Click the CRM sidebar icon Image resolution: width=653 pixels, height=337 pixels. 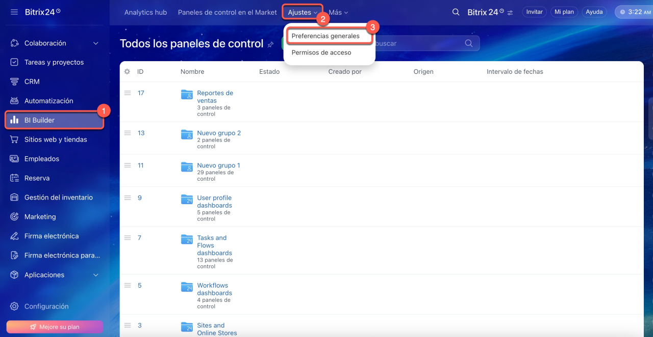[15, 81]
